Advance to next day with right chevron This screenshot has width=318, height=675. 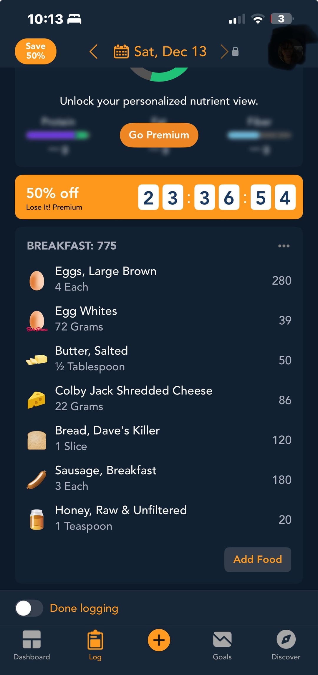coord(224,52)
